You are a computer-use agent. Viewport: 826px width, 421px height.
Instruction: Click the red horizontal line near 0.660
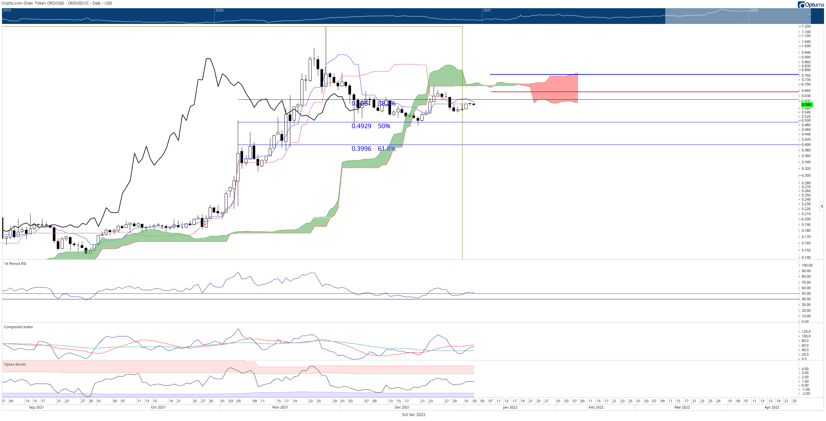tap(645, 92)
